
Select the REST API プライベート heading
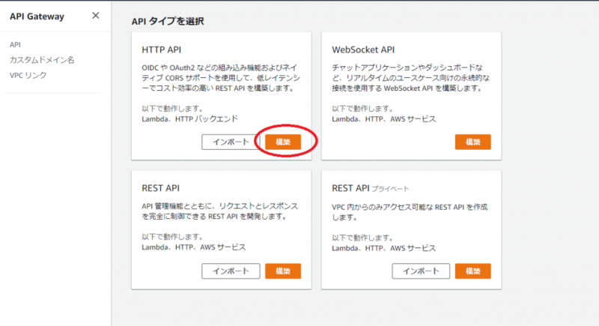tap(370, 188)
